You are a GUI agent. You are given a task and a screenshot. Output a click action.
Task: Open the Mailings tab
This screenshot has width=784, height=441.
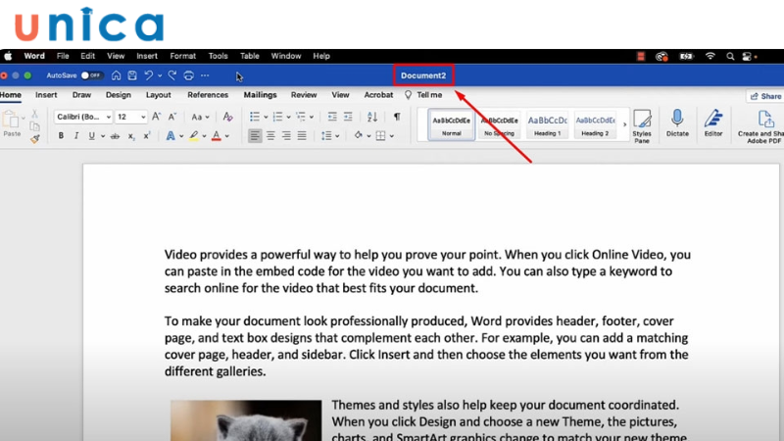tap(260, 95)
